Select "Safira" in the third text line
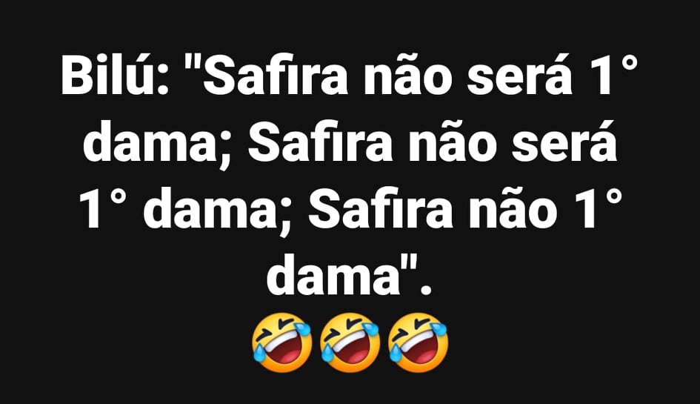 click(x=379, y=209)
